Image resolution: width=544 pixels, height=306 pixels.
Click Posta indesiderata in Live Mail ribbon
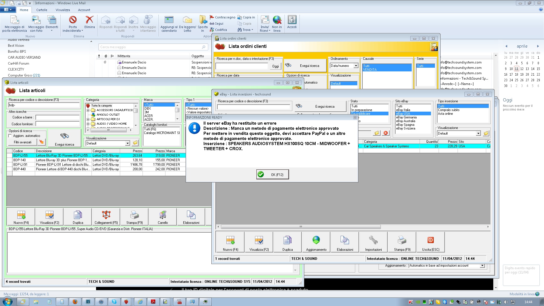tap(73, 24)
